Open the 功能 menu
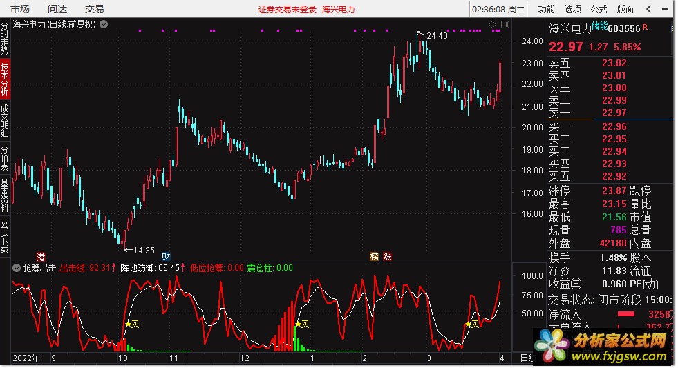 point(546,9)
